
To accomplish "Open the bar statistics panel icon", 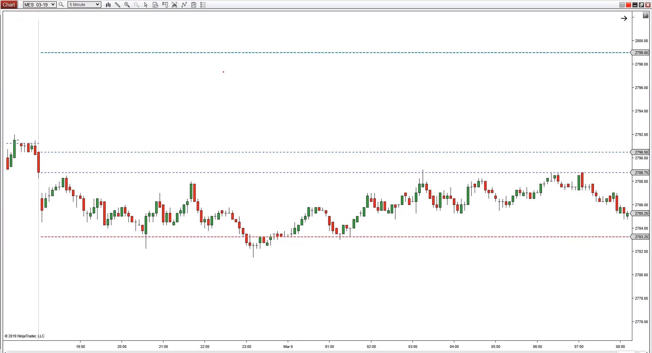I will coord(174,5).
